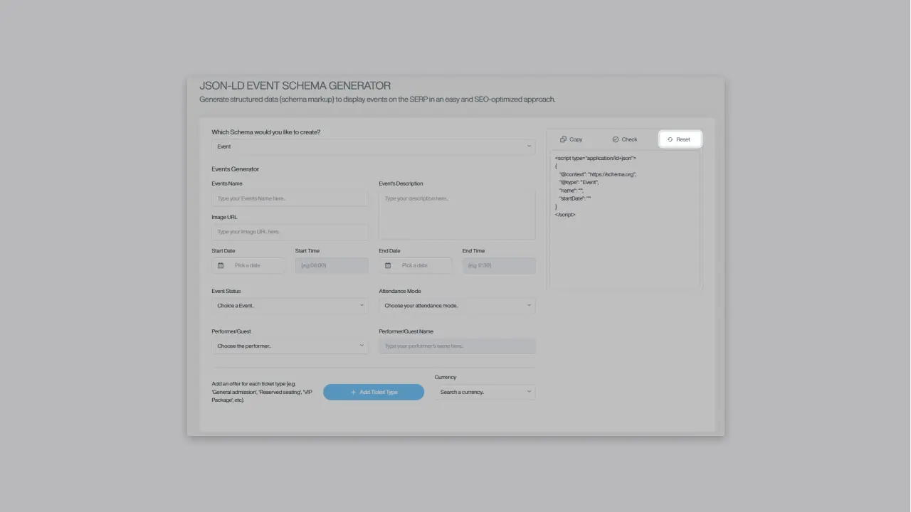The width and height of the screenshot is (911, 512).
Task: Click the Check validation icon
Action: click(x=615, y=139)
